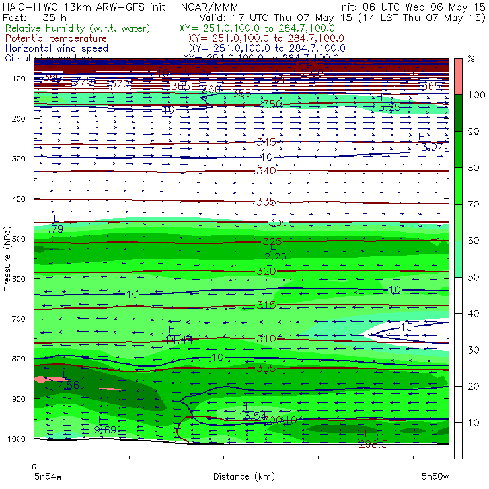Click the pressure axis '300' tick label

(19, 159)
